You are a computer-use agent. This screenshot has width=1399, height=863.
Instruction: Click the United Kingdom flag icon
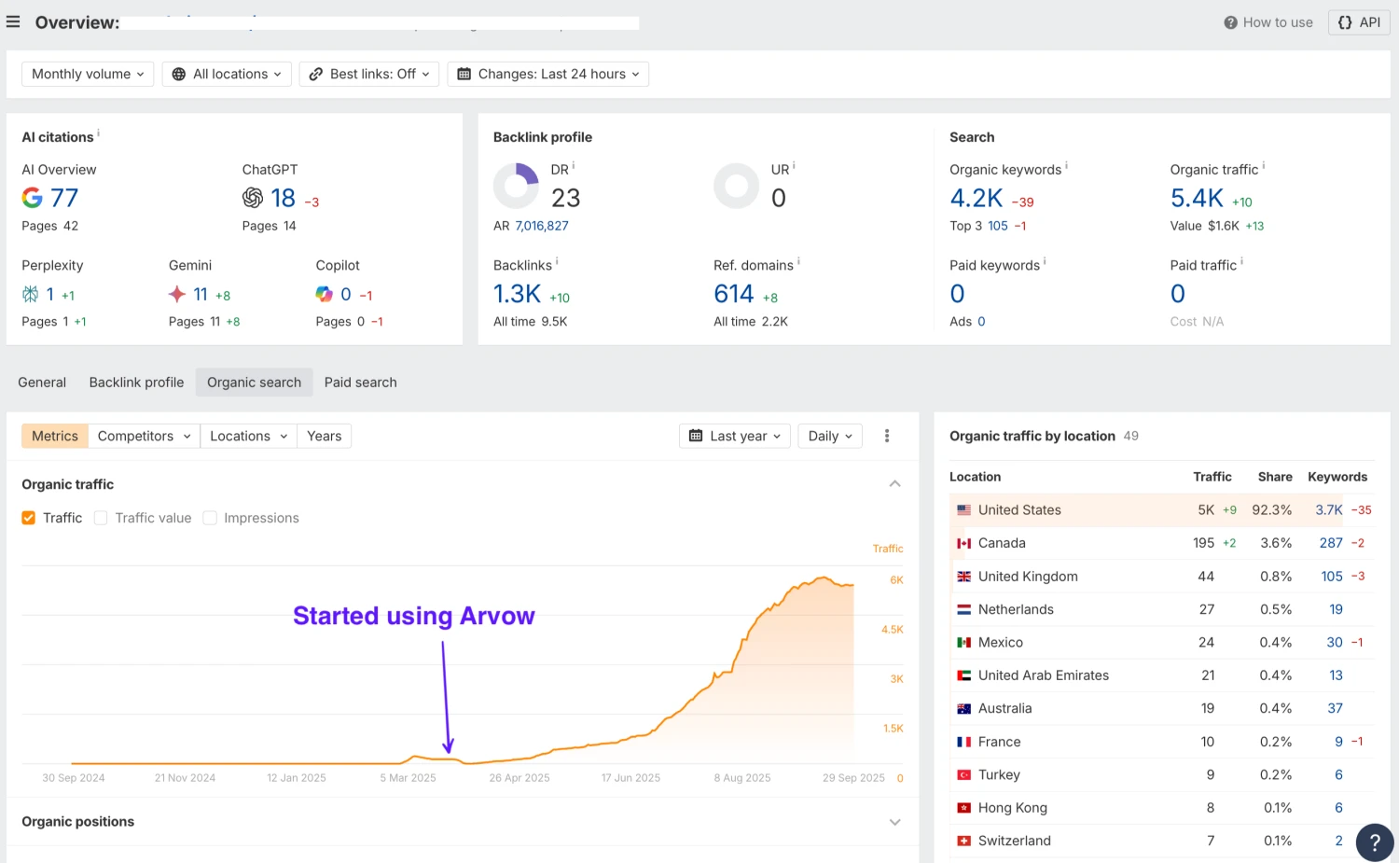point(964,577)
